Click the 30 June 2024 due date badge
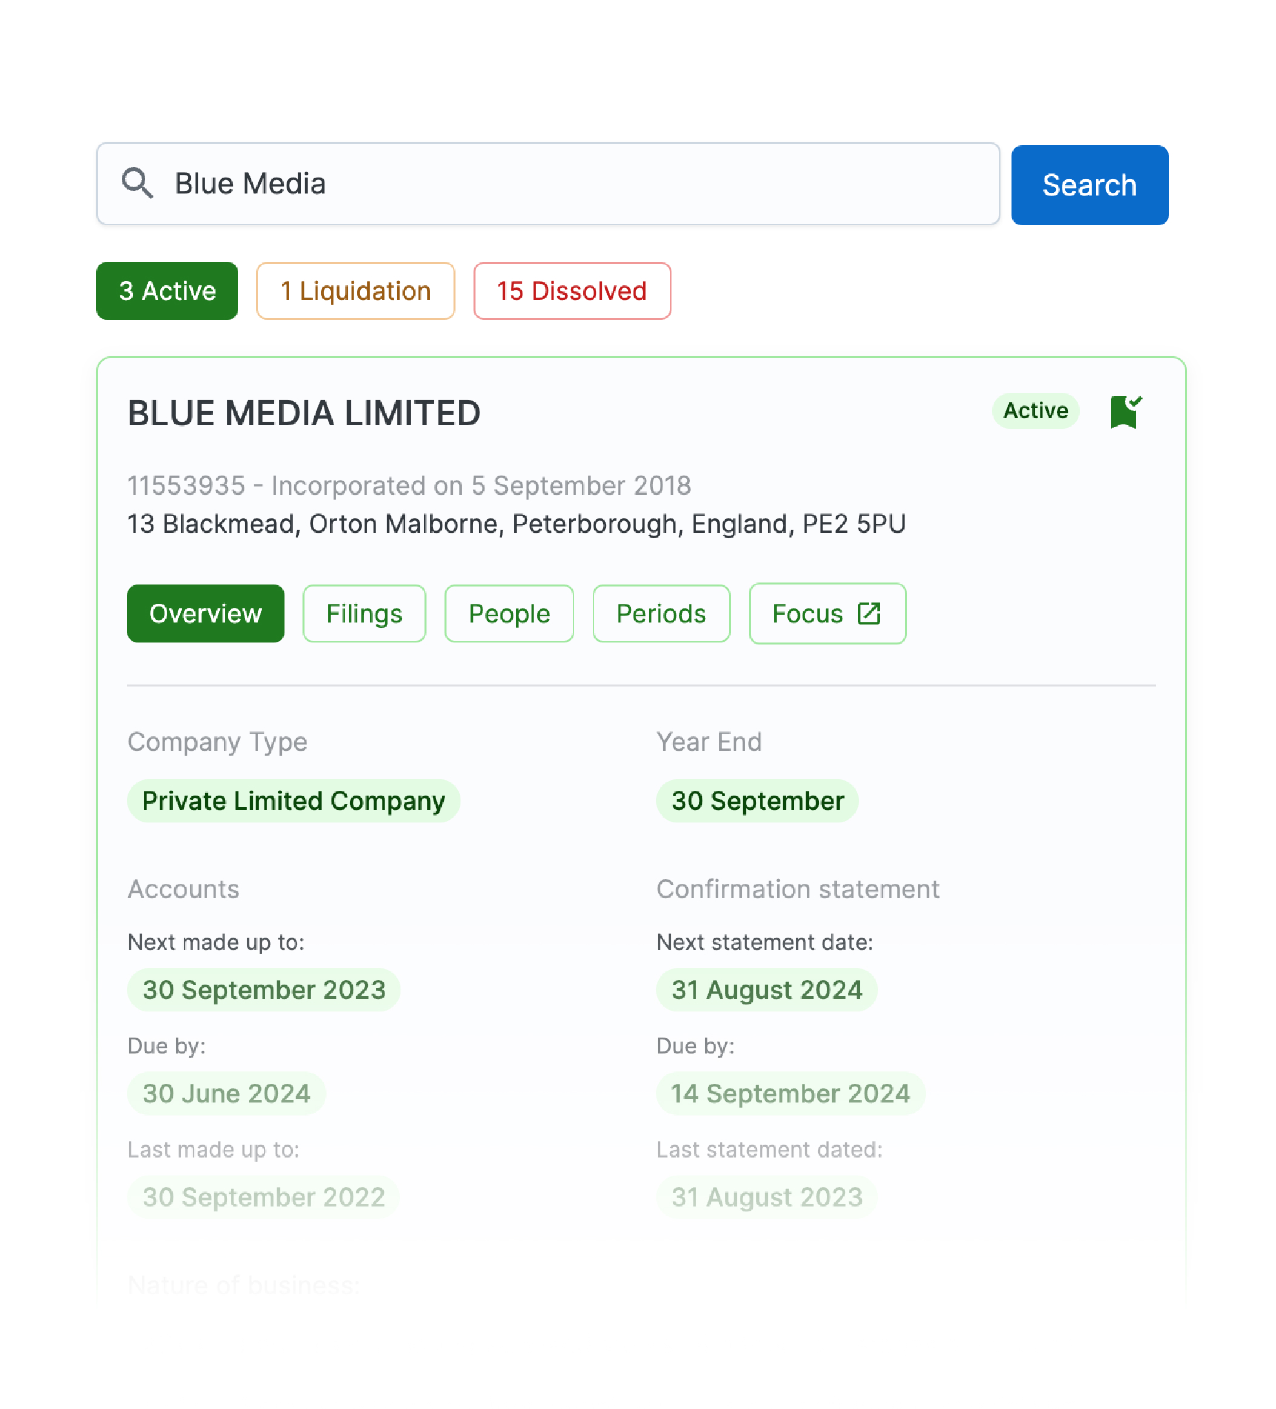 (x=226, y=1093)
